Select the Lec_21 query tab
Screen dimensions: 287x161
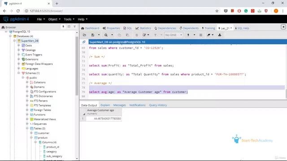225,28
